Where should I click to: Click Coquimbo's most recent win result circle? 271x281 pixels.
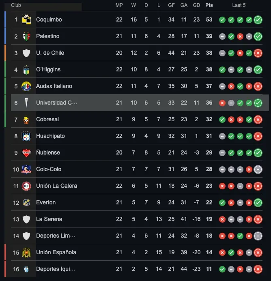coord(258,19)
